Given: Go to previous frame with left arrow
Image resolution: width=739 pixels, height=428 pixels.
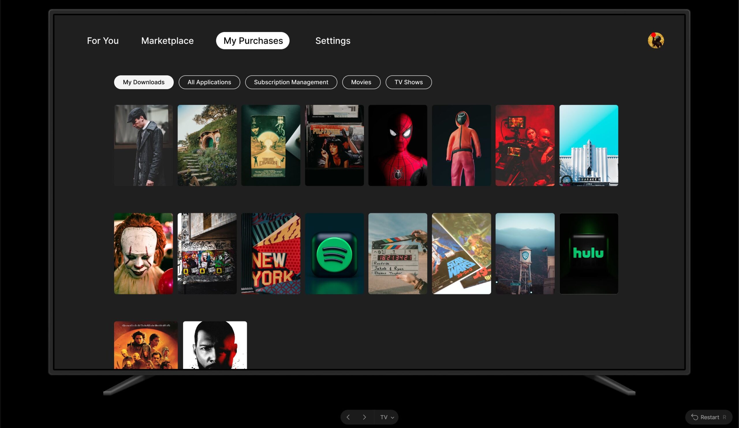Looking at the screenshot, I should 348,417.
